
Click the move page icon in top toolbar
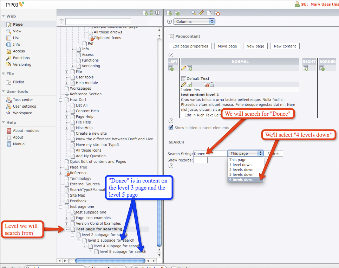pos(209,13)
